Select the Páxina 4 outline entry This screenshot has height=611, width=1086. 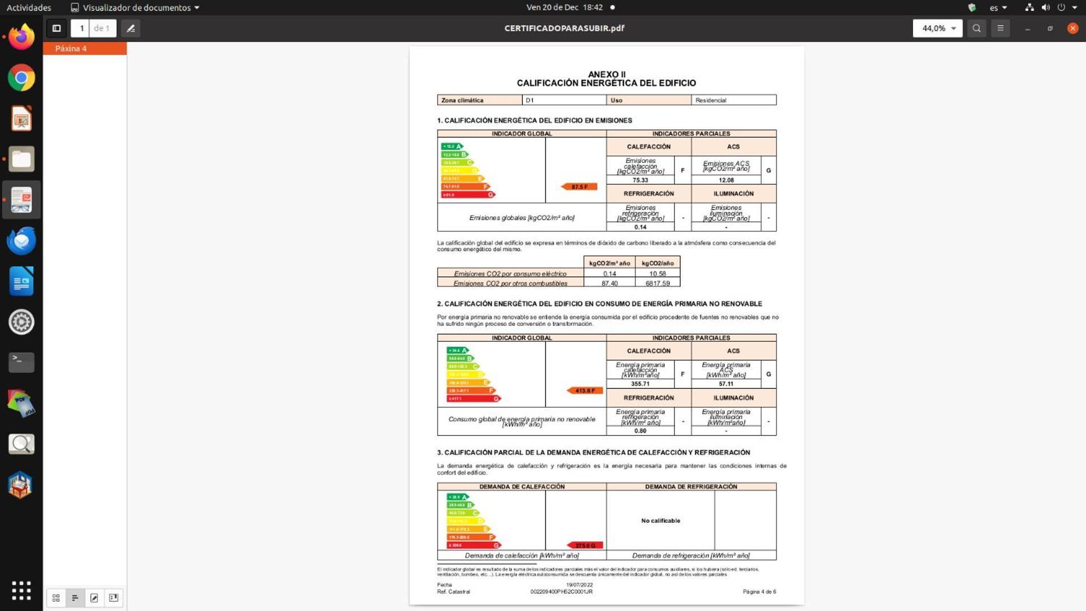[x=85, y=49]
